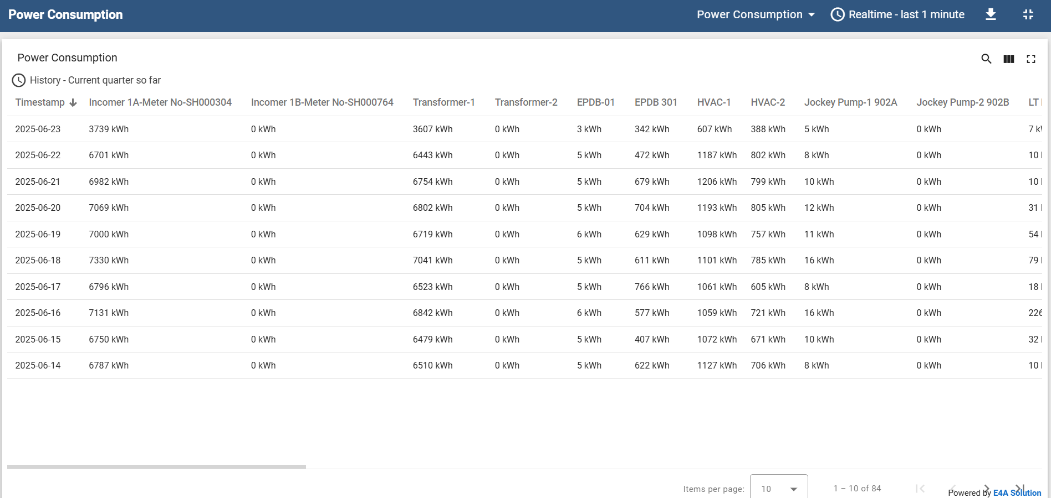The height and width of the screenshot is (498, 1051).
Task: Select the 2025-06-18 timestamp row
Action: [x=38, y=260]
